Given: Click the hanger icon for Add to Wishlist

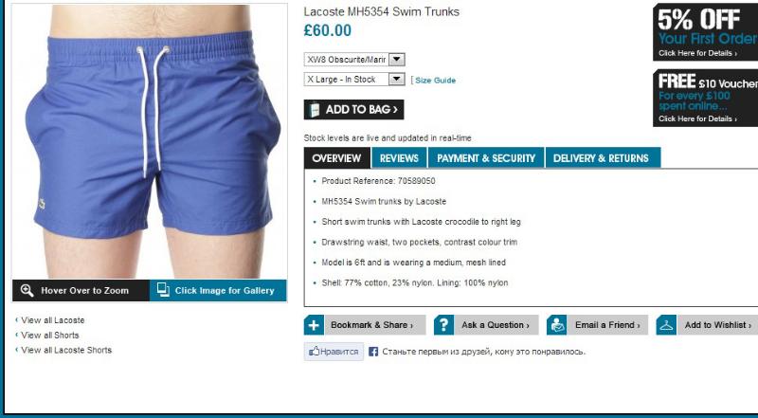Looking at the screenshot, I should (x=666, y=325).
